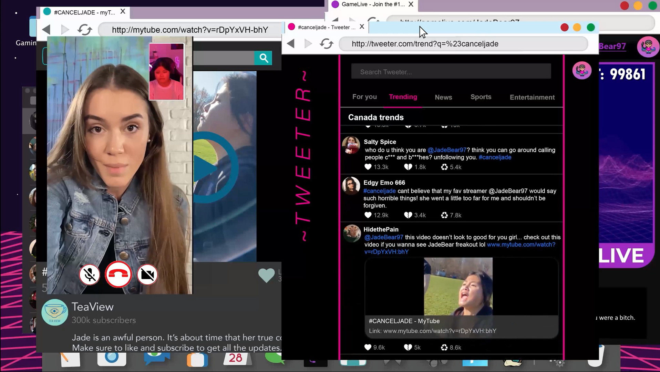
Task: Open the Trending tab
Action: (403, 97)
